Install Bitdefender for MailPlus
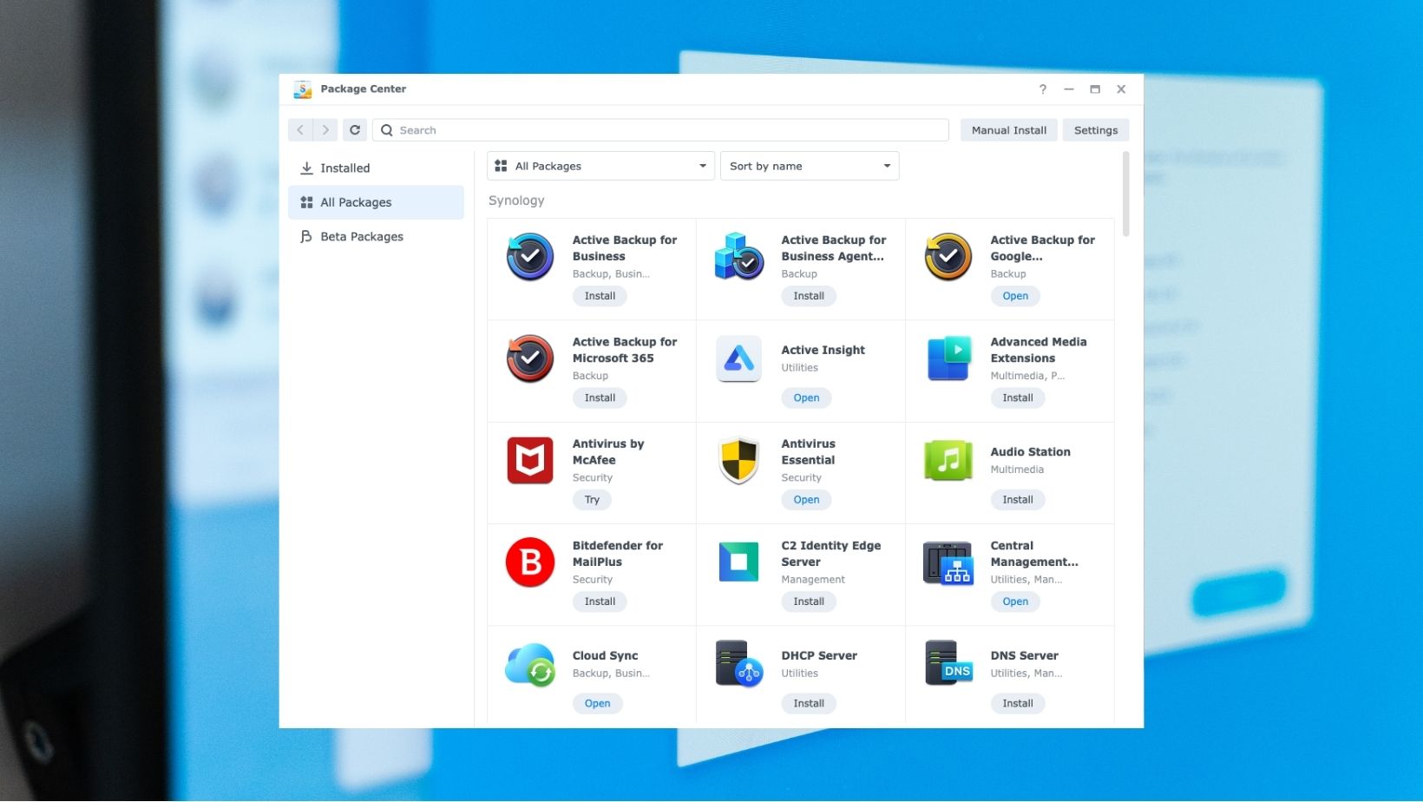Image resolution: width=1423 pixels, height=802 pixels. 600,601
